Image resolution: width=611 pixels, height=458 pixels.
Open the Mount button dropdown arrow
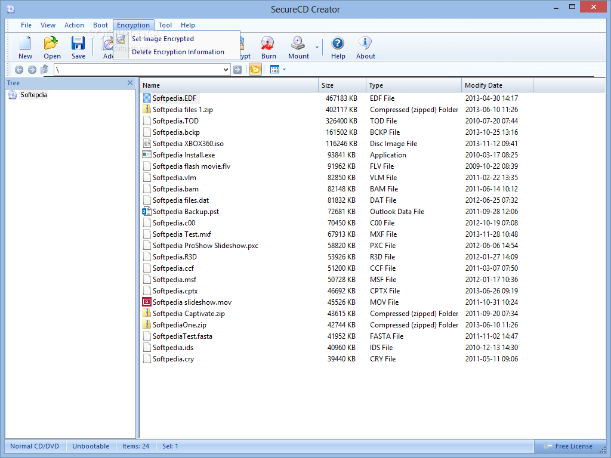pyautogui.click(x=317, y=48)
